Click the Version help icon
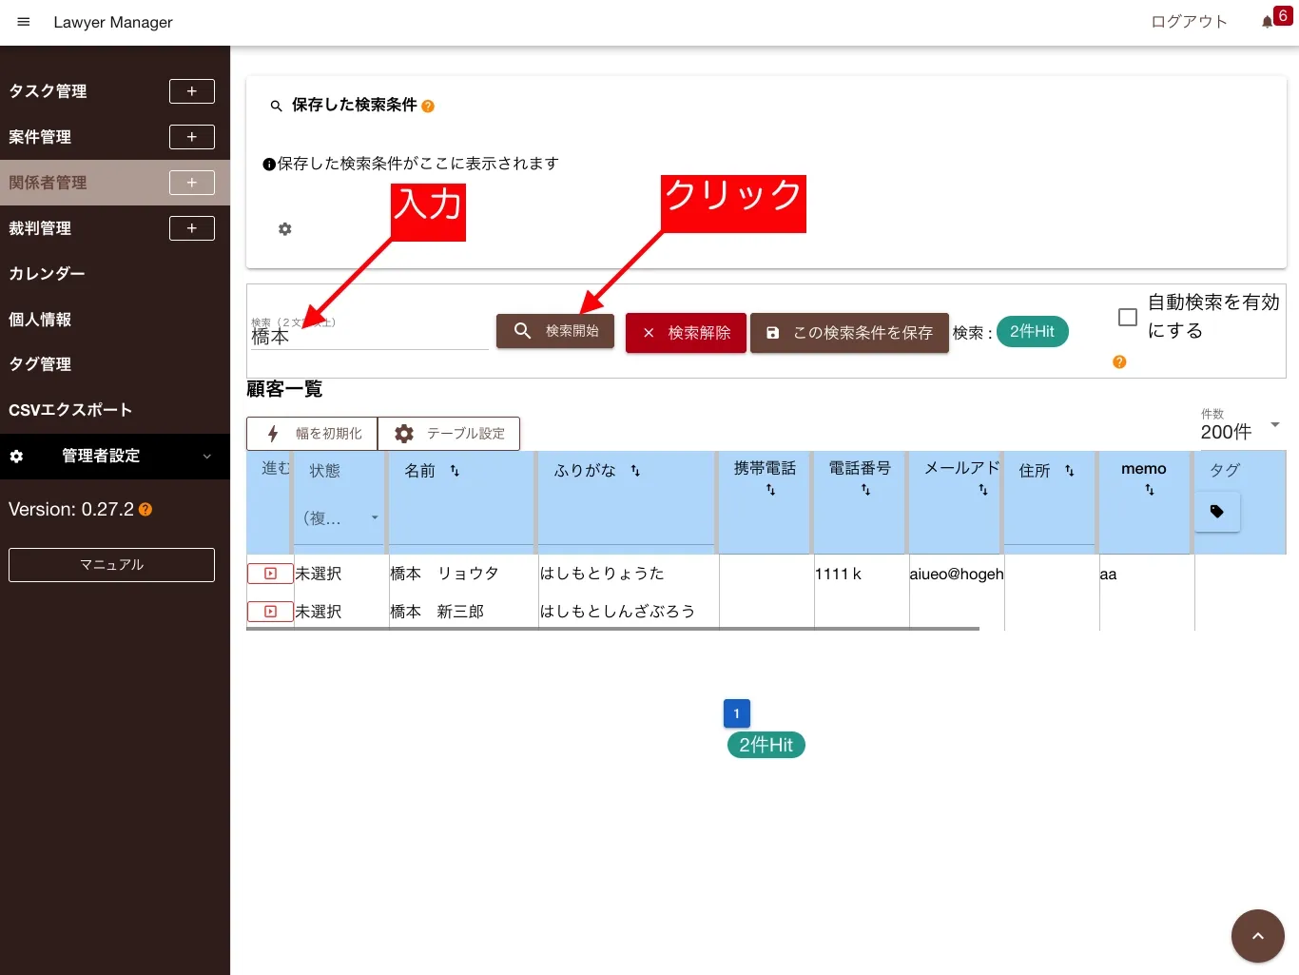The image size is (1299, 975). 145,510
